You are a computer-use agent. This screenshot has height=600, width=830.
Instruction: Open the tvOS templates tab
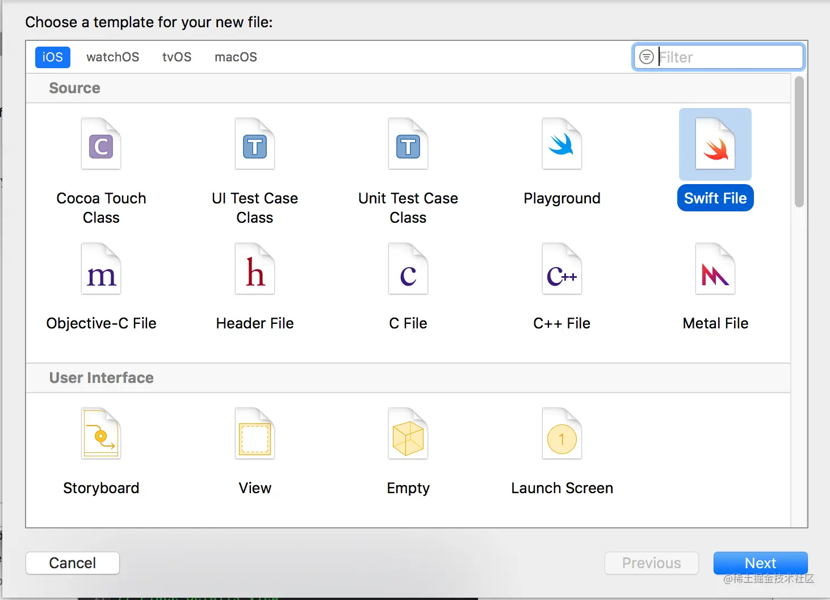(177, 57)
